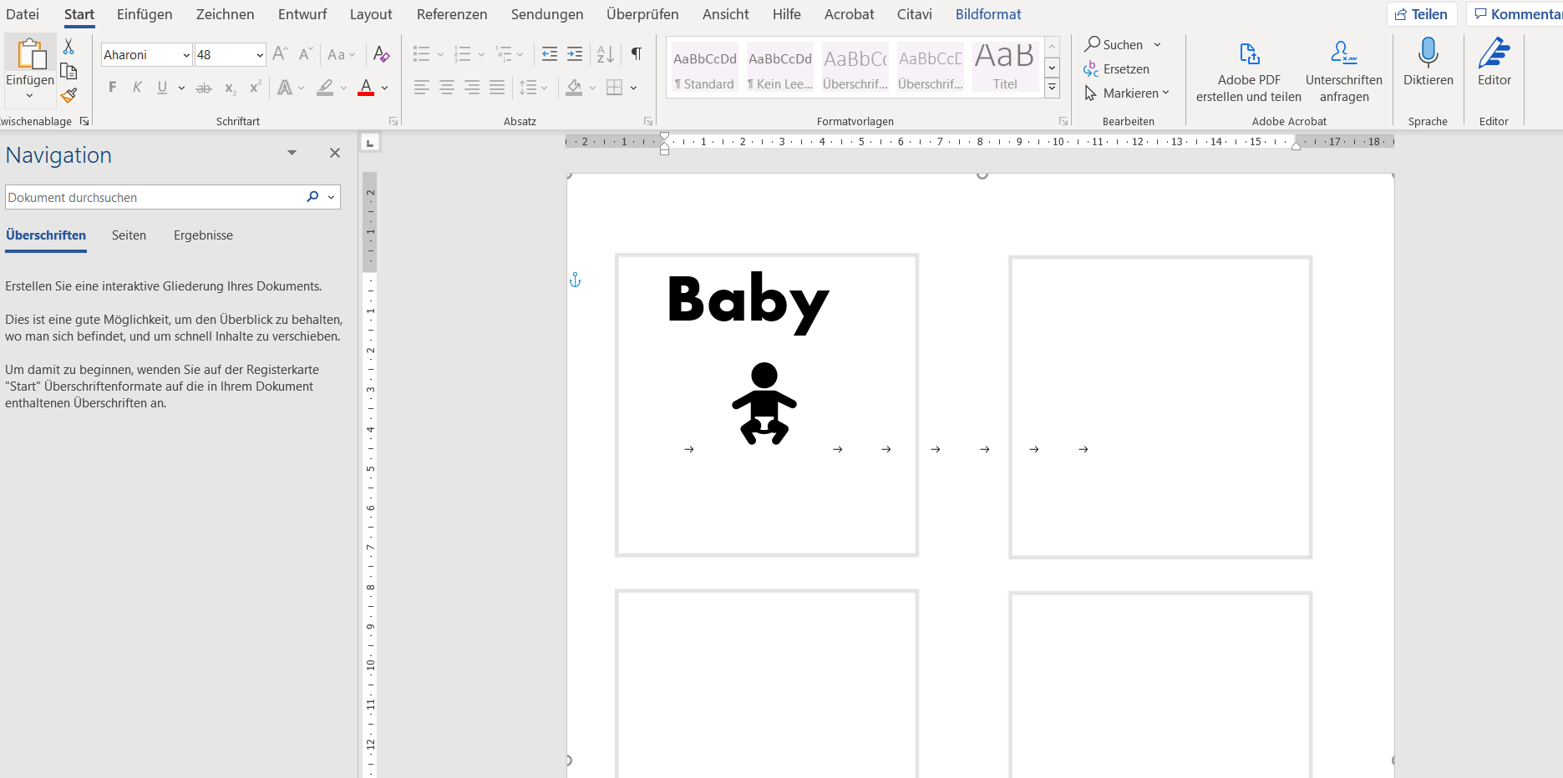Click the Increase Indent icon

tap(575, 54)
